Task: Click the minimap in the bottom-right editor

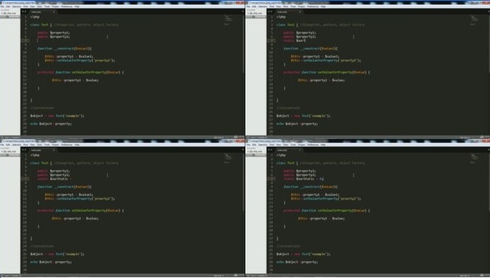Action: 474,158
